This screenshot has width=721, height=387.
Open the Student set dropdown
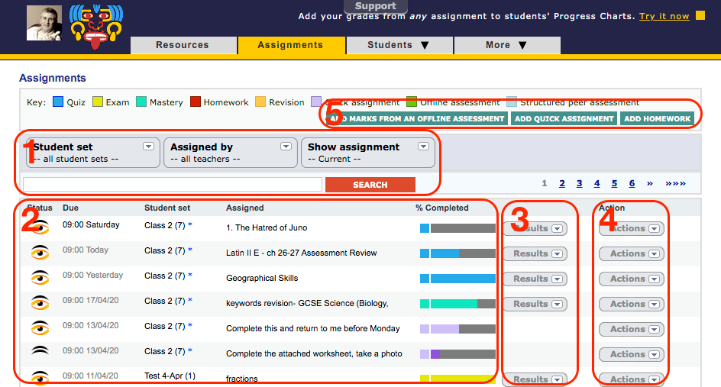(x=148, y=147)
